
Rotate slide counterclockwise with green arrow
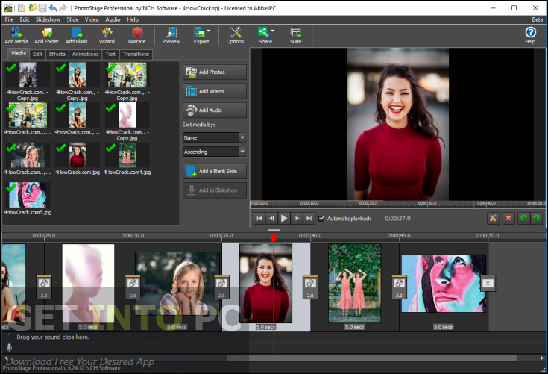click(523, 218)
